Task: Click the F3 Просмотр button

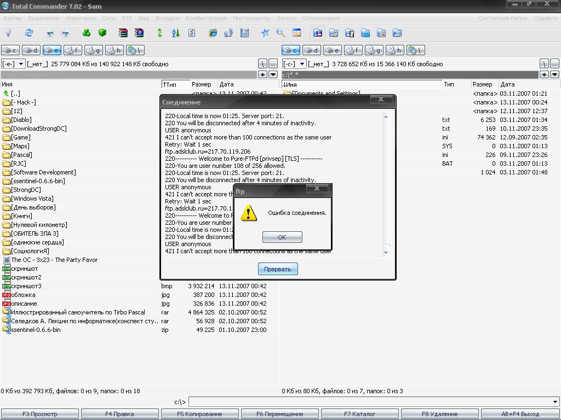Action: click(39, 414)
